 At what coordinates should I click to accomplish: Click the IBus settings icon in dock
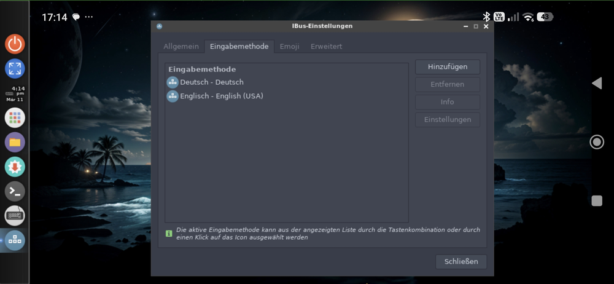(x=15, y=240)
